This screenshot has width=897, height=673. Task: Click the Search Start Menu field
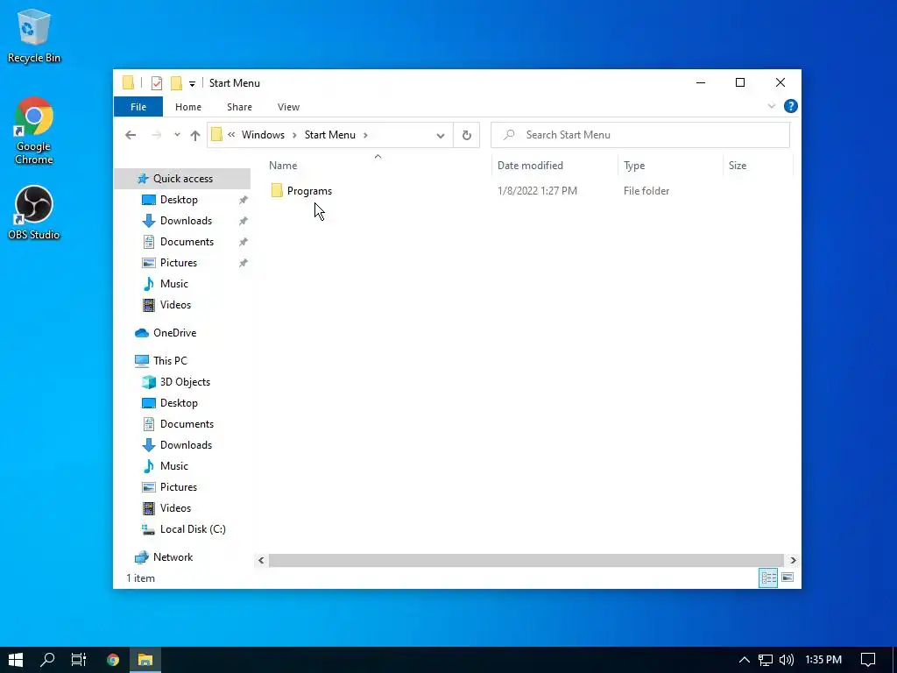tap(640, 135)
